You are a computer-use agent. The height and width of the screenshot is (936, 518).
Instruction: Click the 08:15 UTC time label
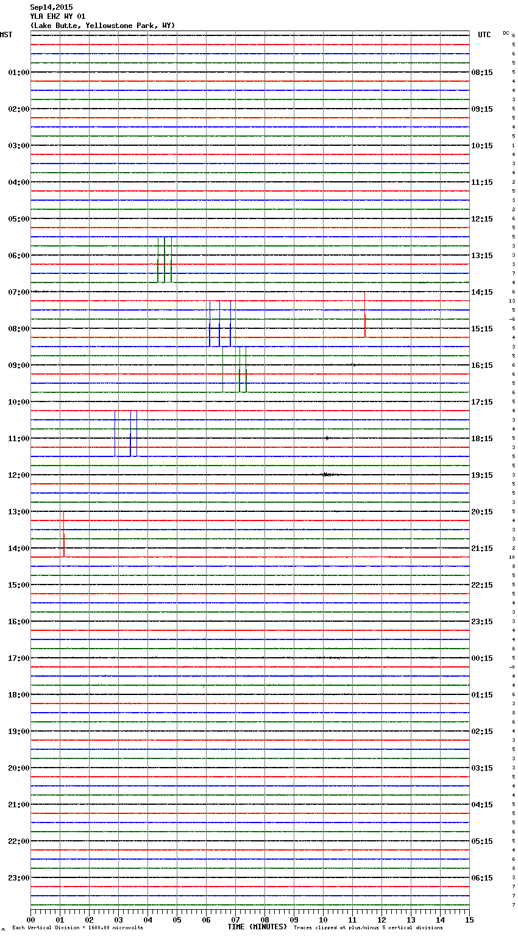tap(482, 73)
